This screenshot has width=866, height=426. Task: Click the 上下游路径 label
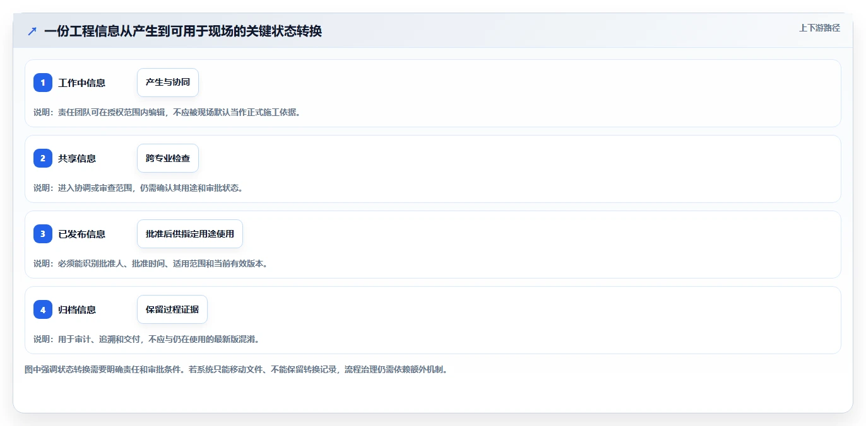(x=819, y=28)
